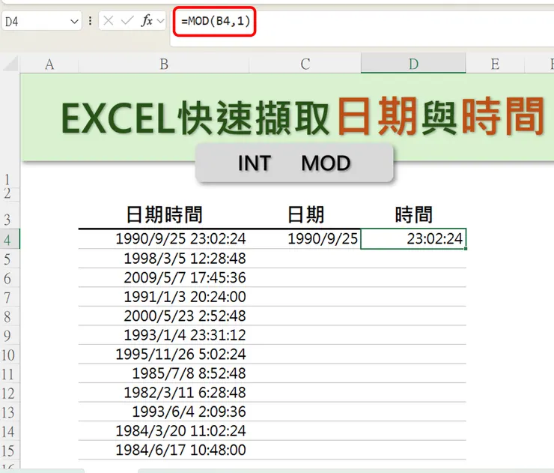Click the Cancel X icon in formula bar

(x=109, y=21)
